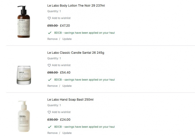Open the Body Lotion The Noir 29 image

tap(24, 22)
